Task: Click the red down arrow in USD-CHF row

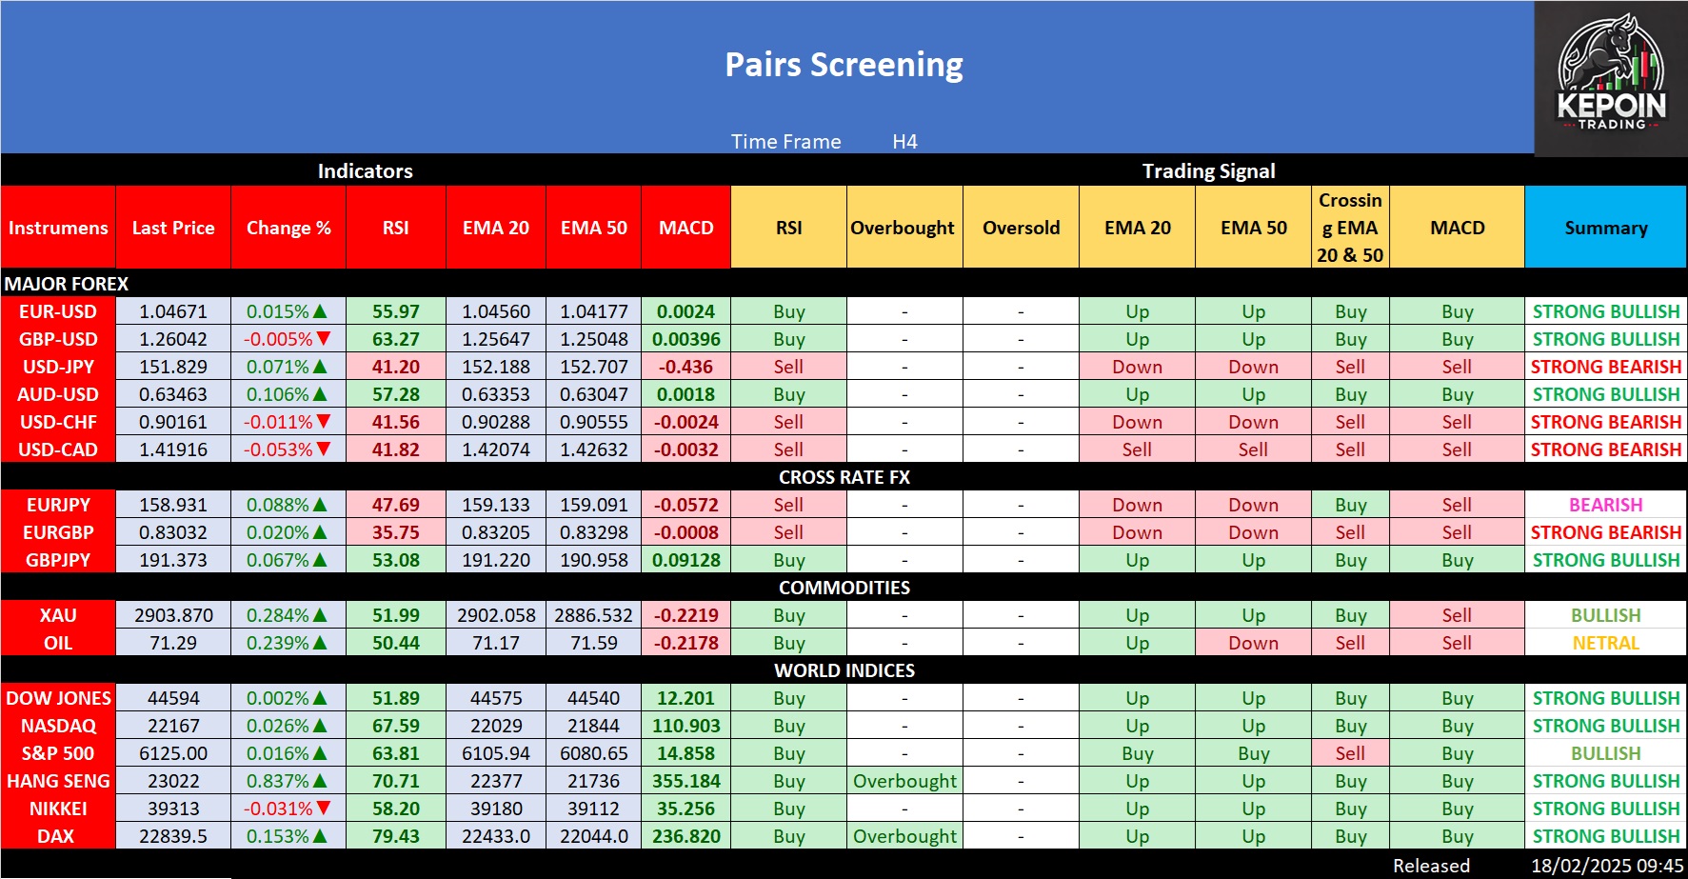Action: pos(324,422)
